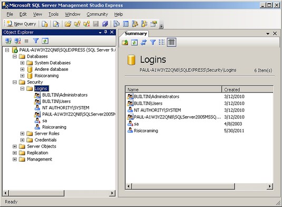Expand the Server Objects folder
Viewport: 282px width, 207px height.
click(x=15, y=146)
